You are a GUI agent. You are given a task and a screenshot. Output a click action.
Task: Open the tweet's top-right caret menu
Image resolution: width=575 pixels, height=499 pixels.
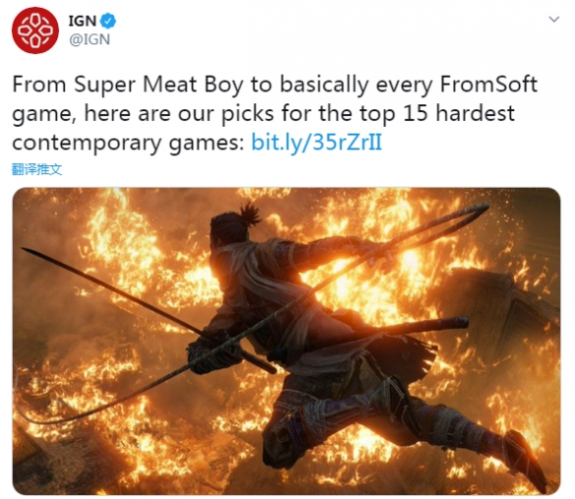point(553,19)
